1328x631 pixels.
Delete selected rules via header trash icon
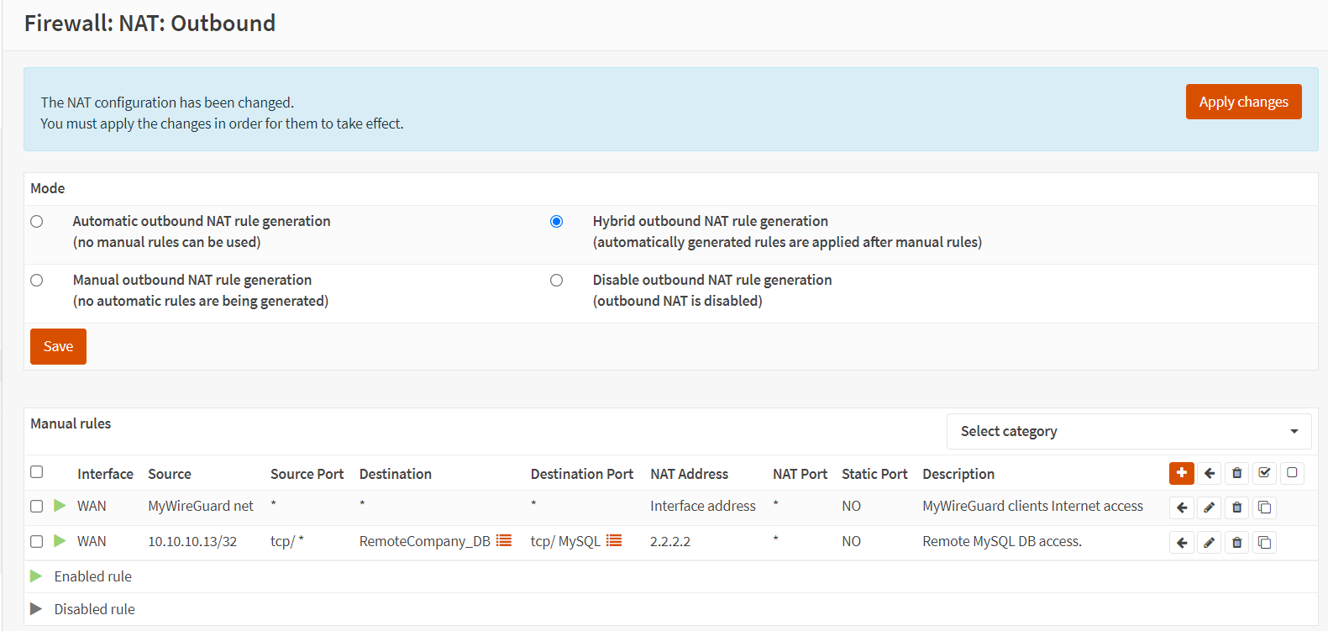click(1236, 473)
